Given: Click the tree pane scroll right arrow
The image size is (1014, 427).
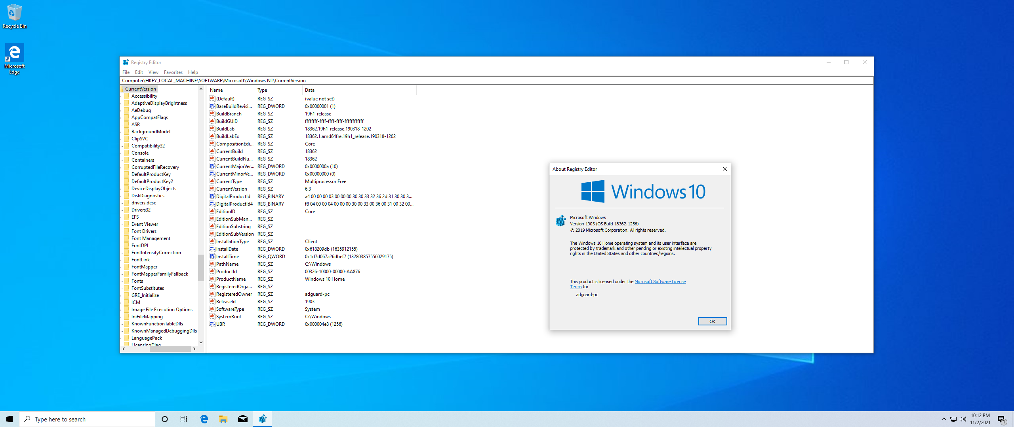Looking at the screenshot, I should point(194,349).
